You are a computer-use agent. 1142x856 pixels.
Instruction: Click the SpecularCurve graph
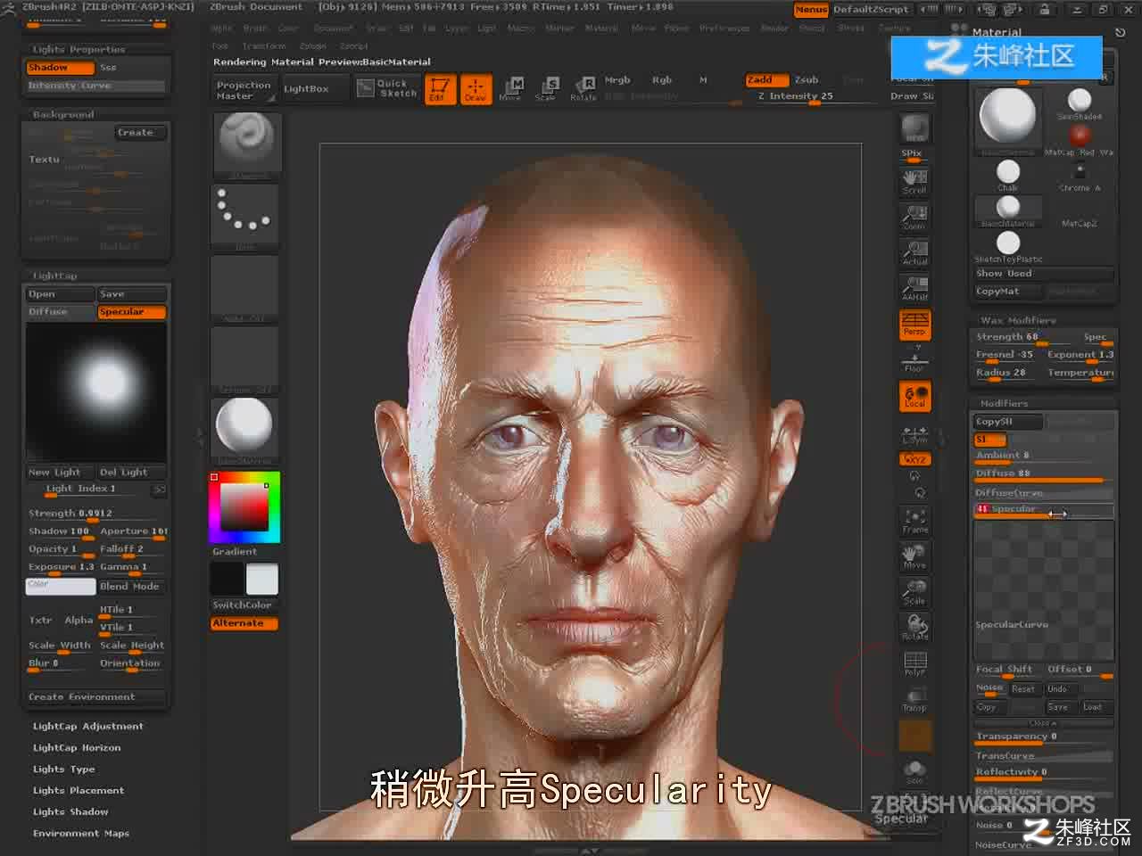(x=1044, y=589)
